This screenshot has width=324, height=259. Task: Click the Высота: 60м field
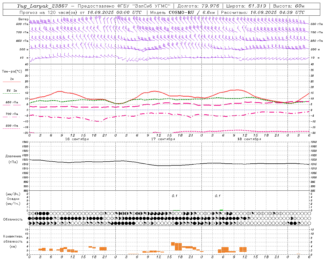click(289, 6)
